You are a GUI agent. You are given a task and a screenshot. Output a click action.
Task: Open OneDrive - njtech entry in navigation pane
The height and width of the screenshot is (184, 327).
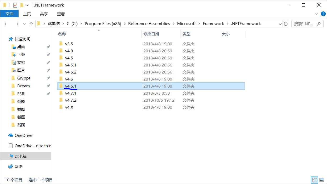coord(33,146)
